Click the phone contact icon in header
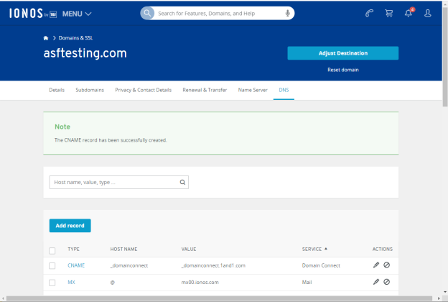Viewport: 448px width, 302px height. (x=369, y=13)
